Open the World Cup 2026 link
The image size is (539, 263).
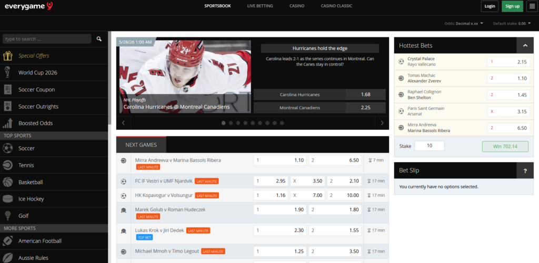click(x=38, y=72)
